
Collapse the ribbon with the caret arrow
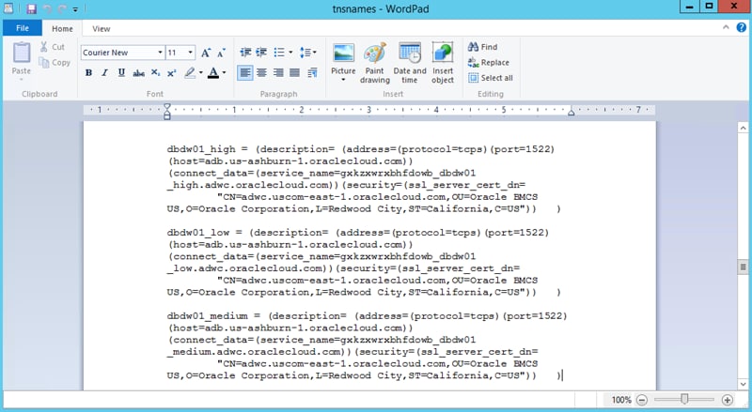(x=726, y=28)
